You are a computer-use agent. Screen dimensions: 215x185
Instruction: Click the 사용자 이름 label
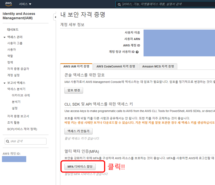(x=132, y=33)
